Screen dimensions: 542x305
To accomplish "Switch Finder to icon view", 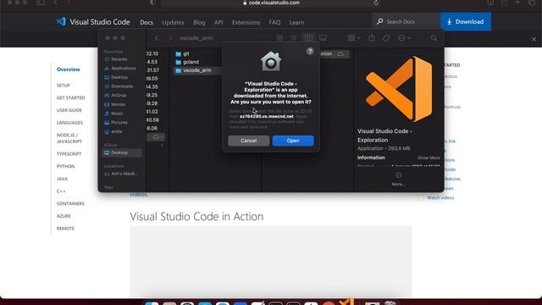I will [279, 38].
